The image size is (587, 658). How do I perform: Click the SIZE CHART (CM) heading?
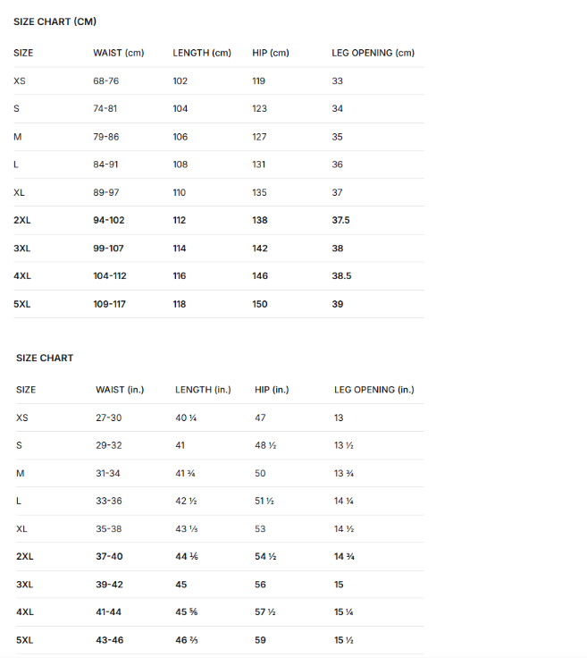click(55, 21)
